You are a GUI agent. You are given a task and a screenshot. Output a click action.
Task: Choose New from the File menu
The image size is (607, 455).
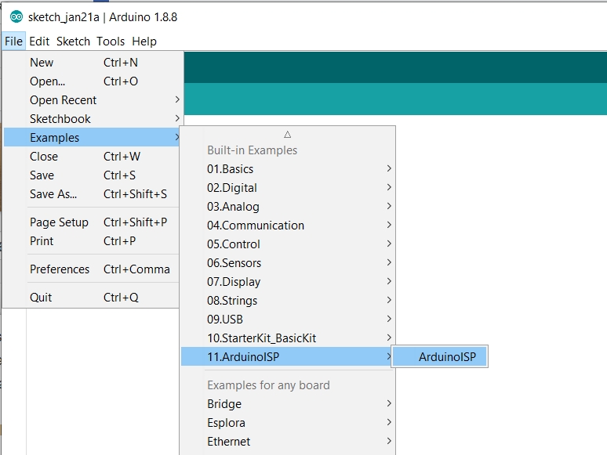(x=93, y=62)
